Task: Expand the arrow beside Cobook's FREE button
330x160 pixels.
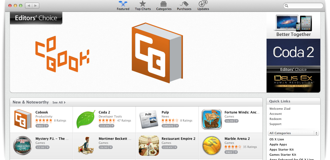Action: (47, 126)
